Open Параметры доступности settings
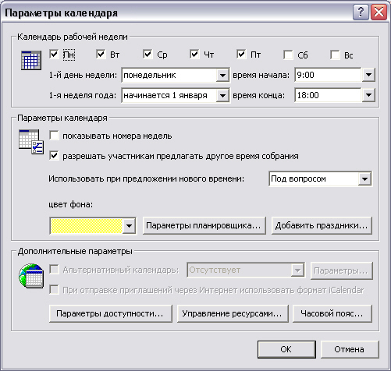The image size is (391, 371). 111,313
